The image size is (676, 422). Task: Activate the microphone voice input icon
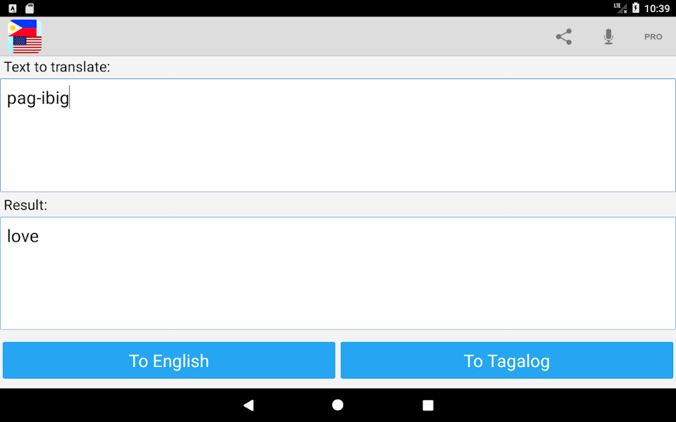point(608,36)
